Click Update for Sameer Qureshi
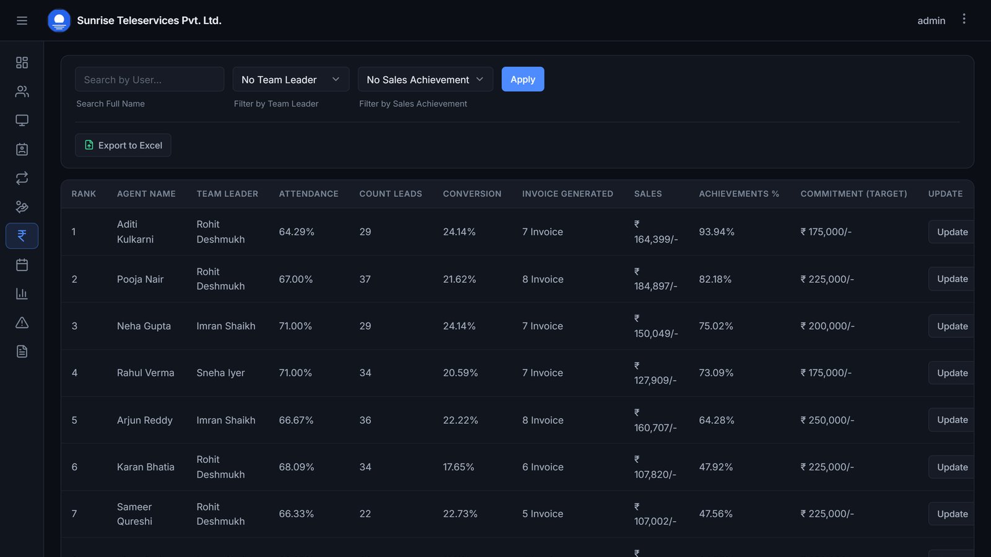This screenshot has height=557, width=991. pyautogui.click(x=951, y=514)
